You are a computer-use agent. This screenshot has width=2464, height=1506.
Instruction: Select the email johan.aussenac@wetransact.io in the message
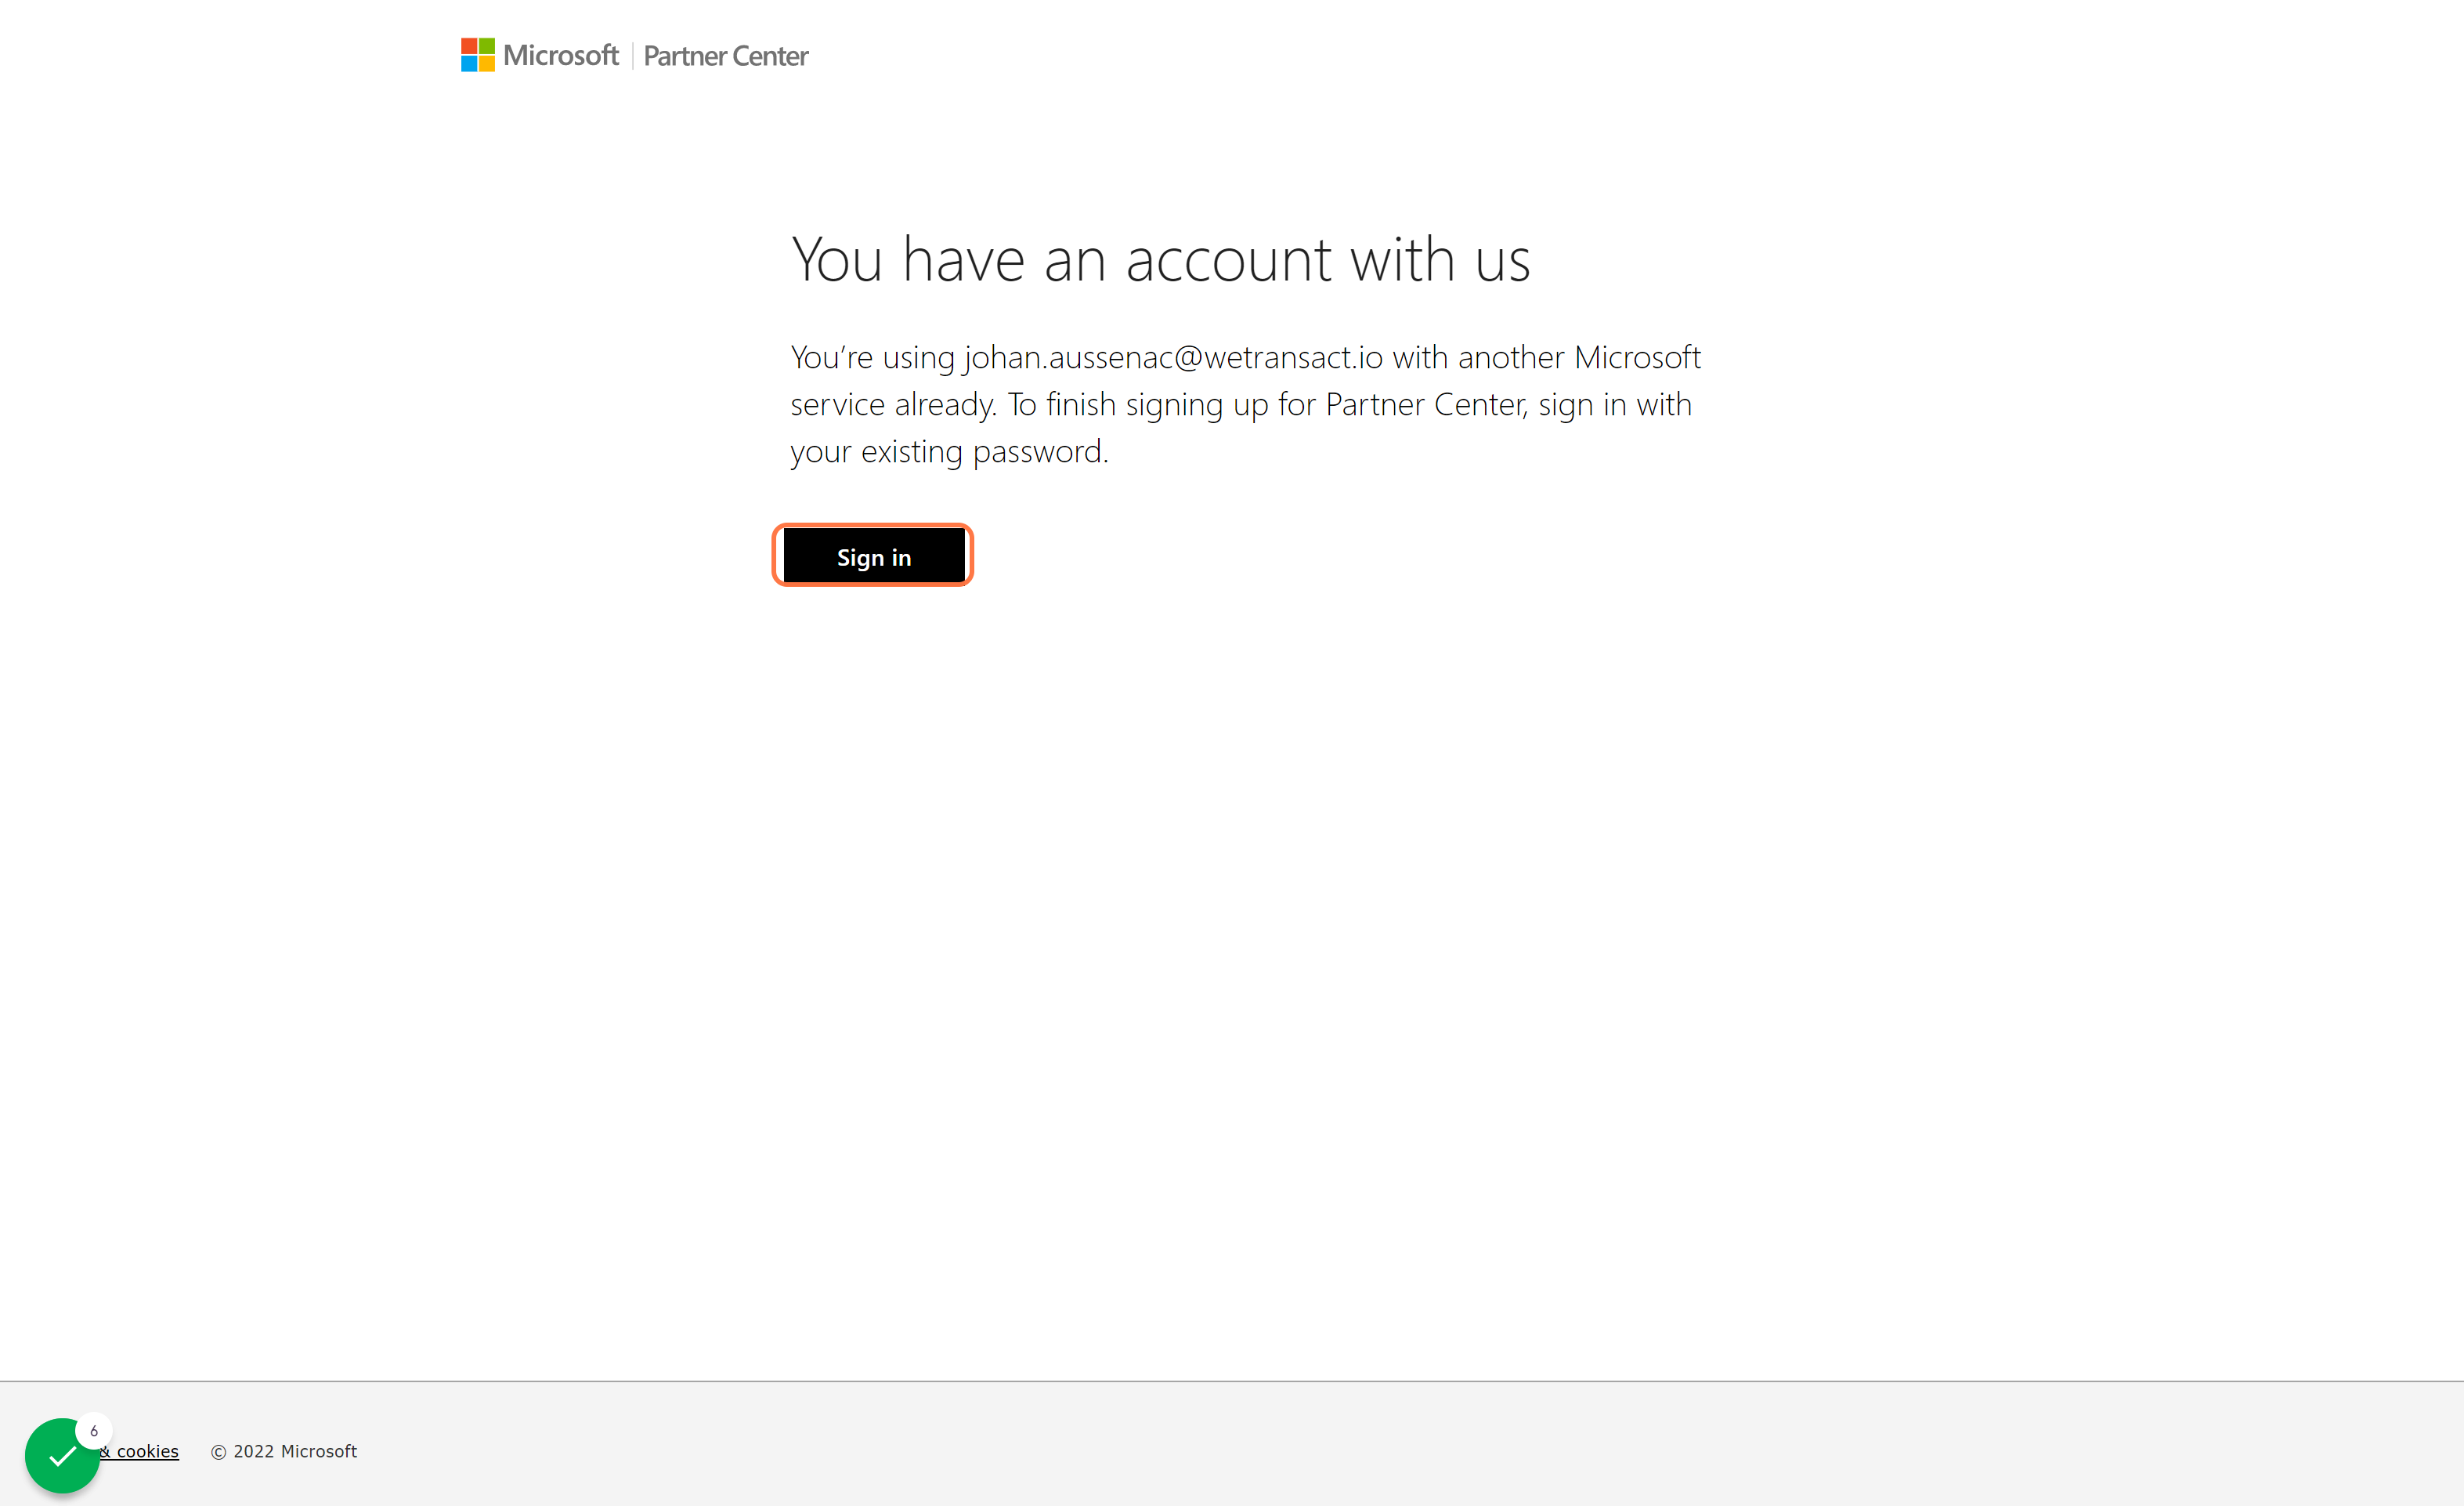click(1174, 357)
